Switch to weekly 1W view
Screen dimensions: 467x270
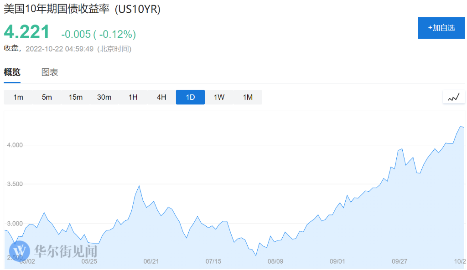219,97
